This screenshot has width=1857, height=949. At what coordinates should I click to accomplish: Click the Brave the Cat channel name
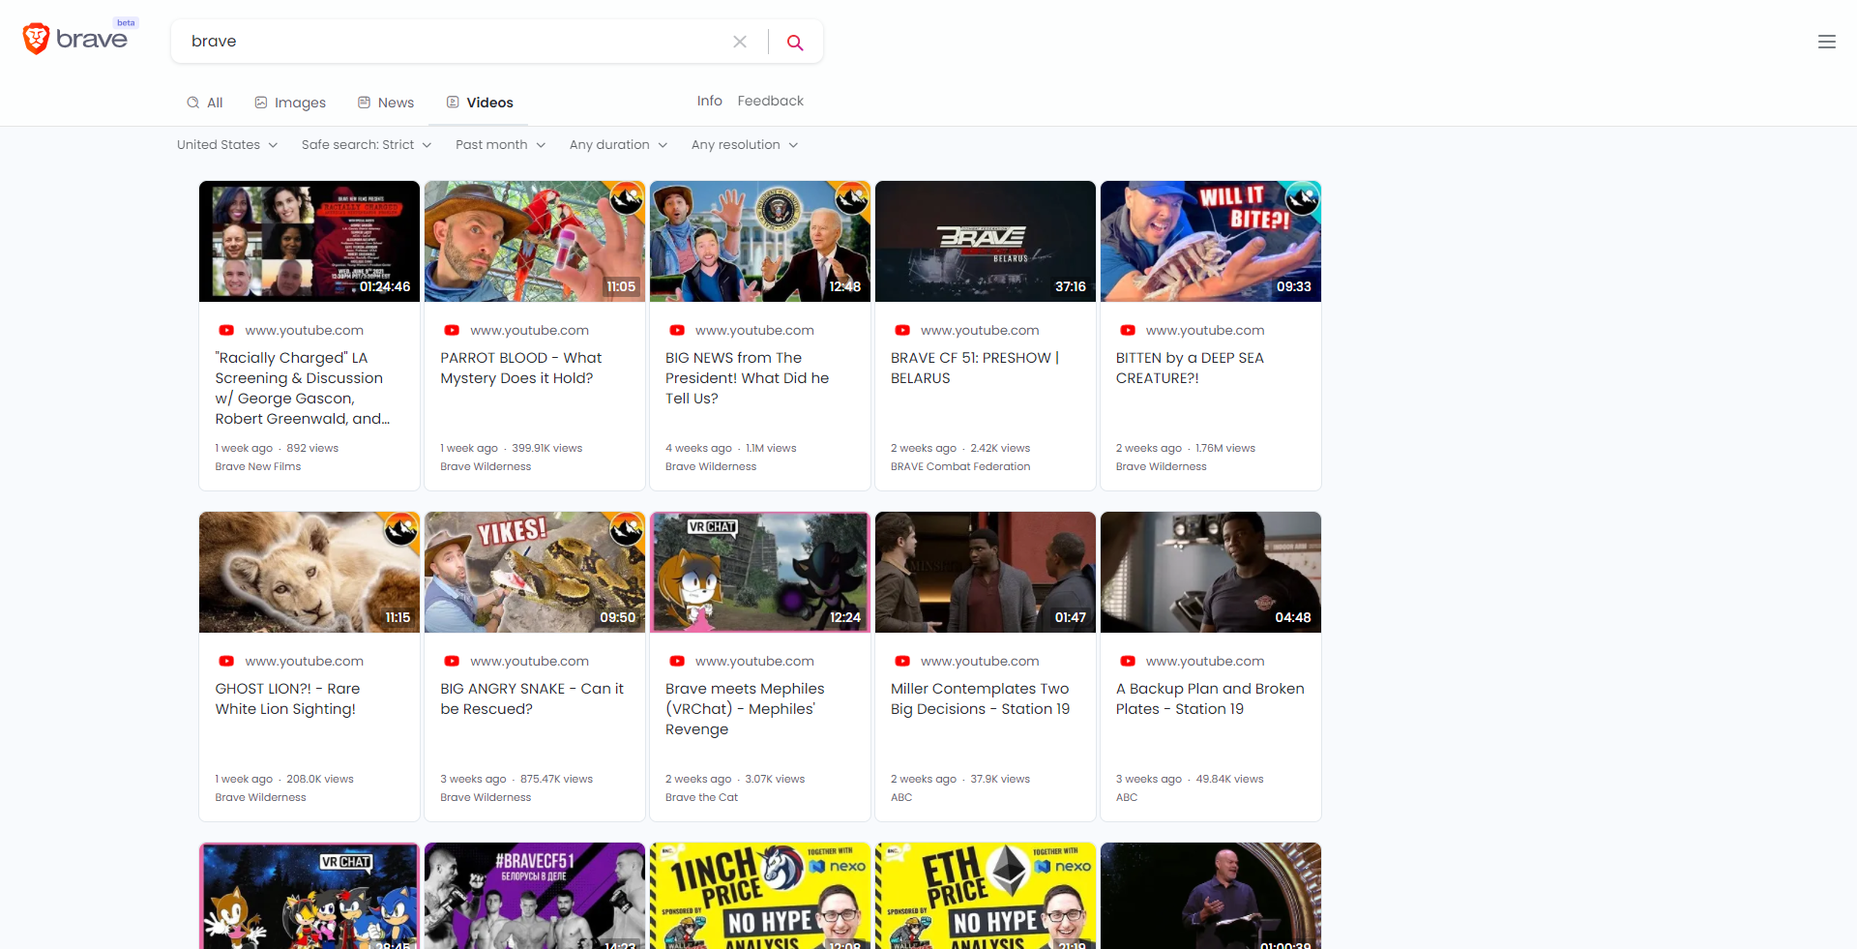pos(701,797)
